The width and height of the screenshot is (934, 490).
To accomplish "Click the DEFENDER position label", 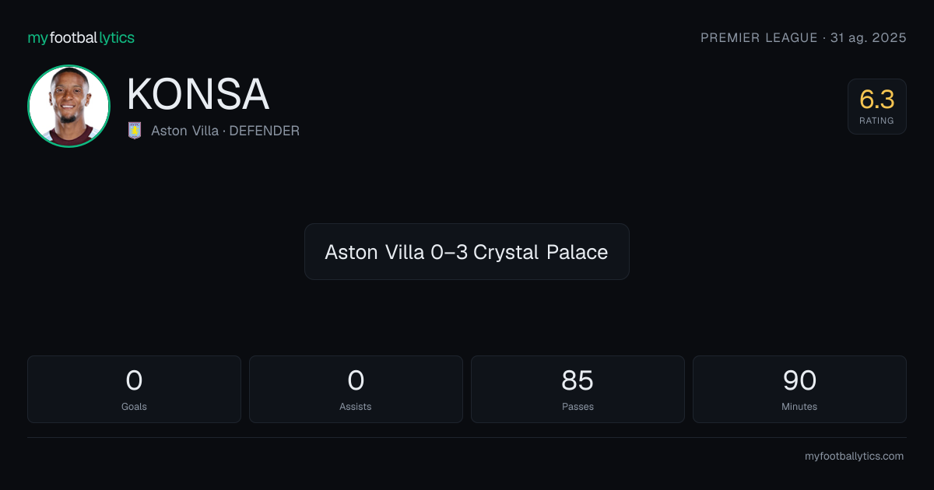I will [x=264, y=131].
